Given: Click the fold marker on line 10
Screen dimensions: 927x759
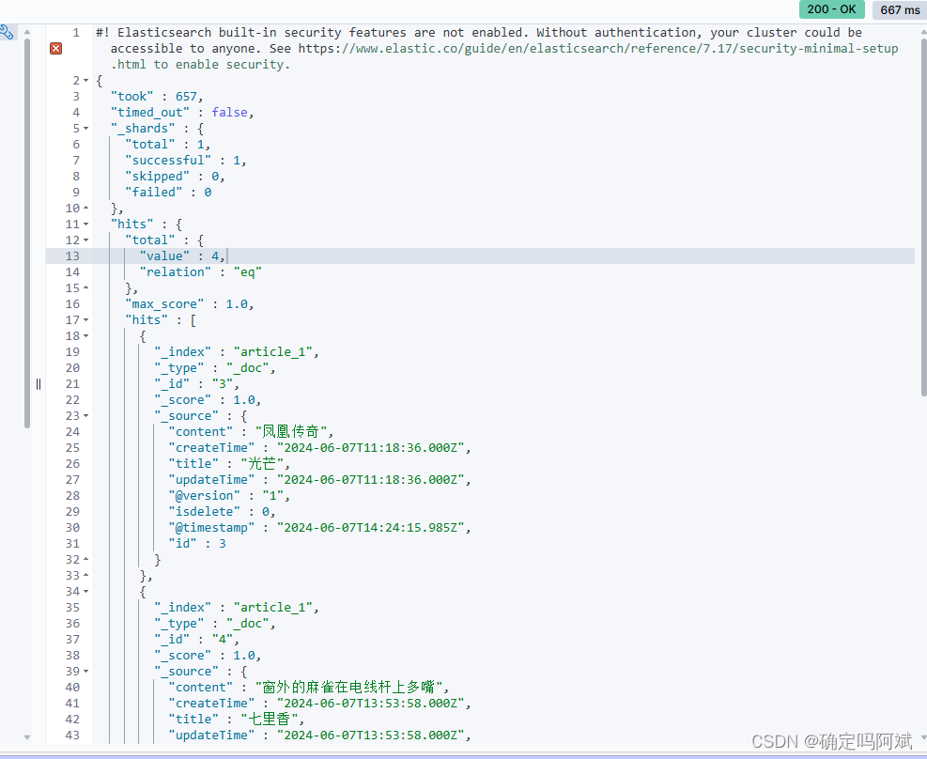Looking at the screenshot, I should [86, 209].
